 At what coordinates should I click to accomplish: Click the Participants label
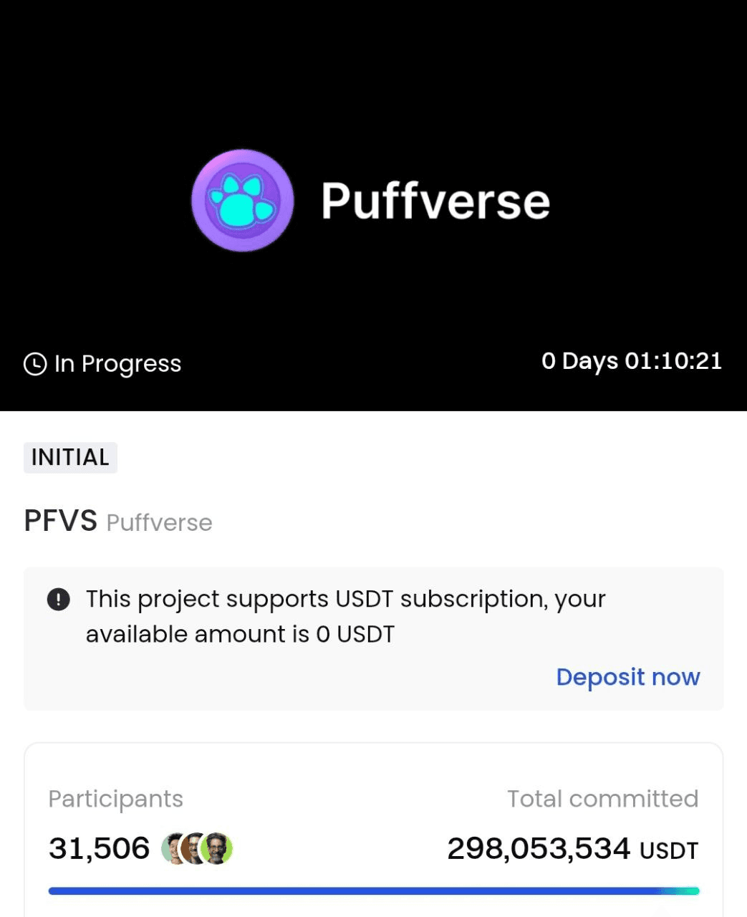click(115, 799)
